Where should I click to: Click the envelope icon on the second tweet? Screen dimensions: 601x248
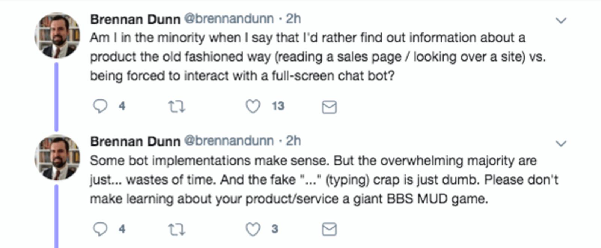pos(329,228)
